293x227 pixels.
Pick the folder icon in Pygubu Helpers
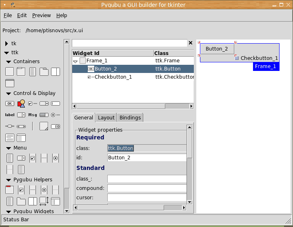point(21,201)
